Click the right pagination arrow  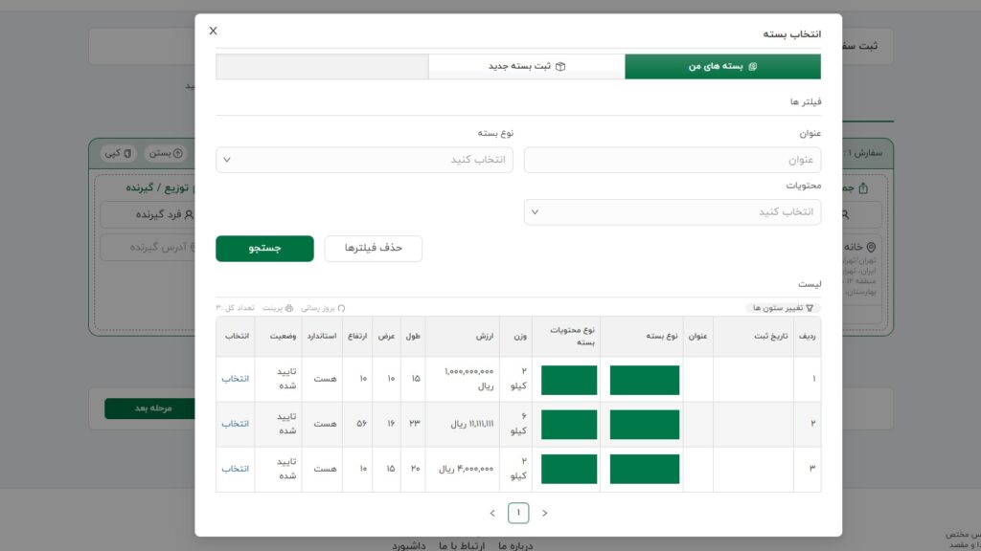pyautogui.click(x=544, y=513)
